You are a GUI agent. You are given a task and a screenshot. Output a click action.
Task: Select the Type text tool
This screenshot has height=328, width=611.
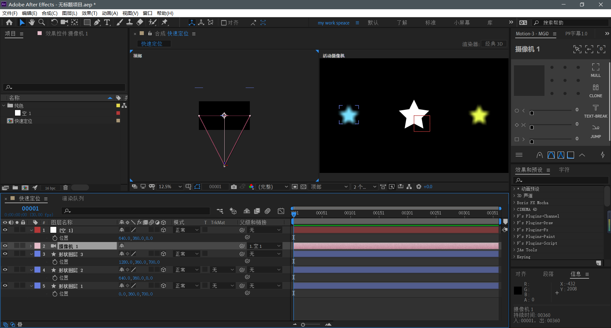(107, 22)
